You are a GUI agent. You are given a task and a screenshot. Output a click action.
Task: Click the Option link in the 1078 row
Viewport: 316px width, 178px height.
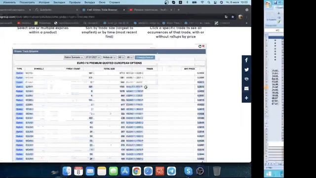[x=19, y=91]
